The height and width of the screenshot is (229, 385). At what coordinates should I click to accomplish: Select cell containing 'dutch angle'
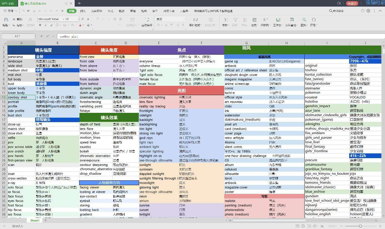point(96,93)
